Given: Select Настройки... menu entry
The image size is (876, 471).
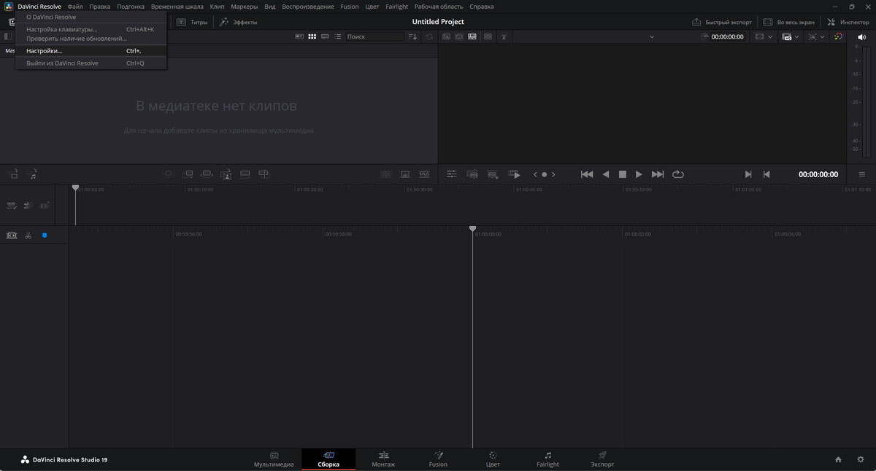Looking at the screenshot, I should 91,51.
